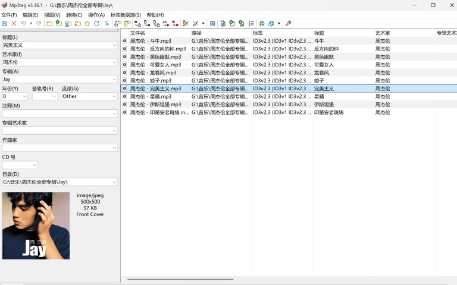Screen dimensions: 457x285
Task: Open the Quick actions dropdown arrow
Action: [x=203, y=24]
